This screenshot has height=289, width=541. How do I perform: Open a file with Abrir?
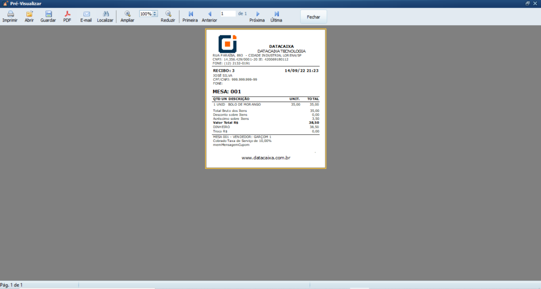tap(29, 14)
